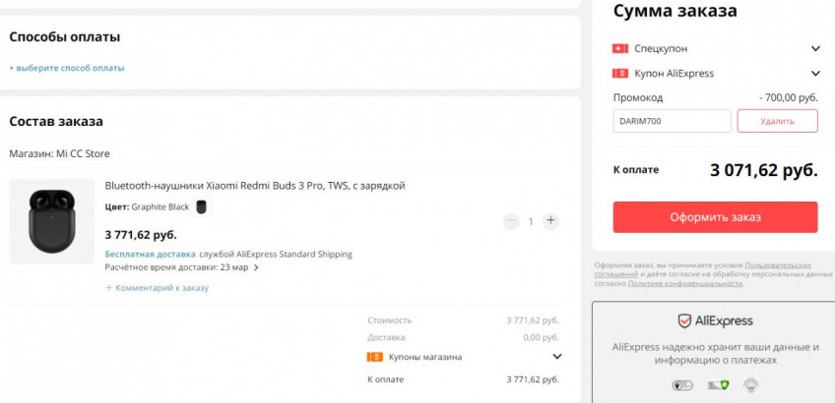
Task: Open the Xiaomi Redmi Buds 3 Pro title
Action: point(254,186)
